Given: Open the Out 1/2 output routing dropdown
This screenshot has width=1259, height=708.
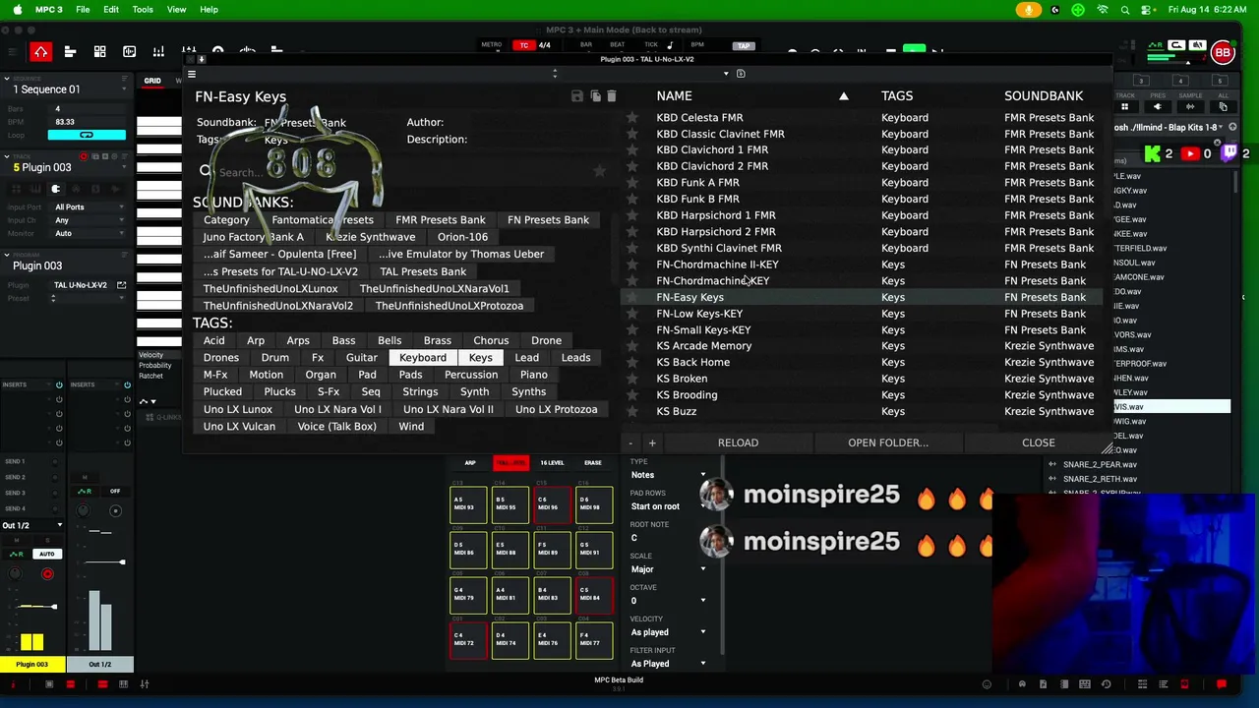Looking at the screenshot, I should point(32,526).
